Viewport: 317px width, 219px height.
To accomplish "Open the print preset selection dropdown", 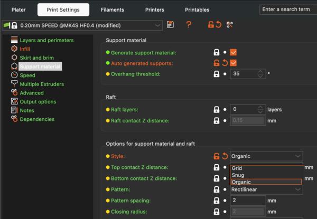I will tap(82, 25).
